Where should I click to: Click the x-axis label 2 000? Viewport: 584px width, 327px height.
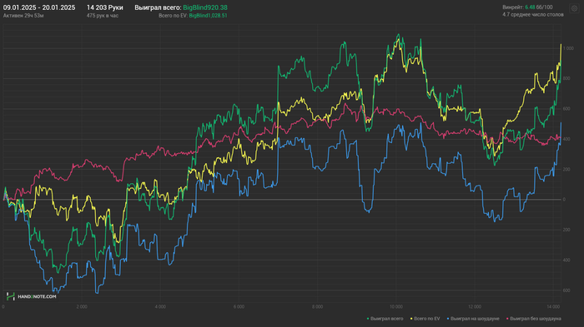(82, 306)
